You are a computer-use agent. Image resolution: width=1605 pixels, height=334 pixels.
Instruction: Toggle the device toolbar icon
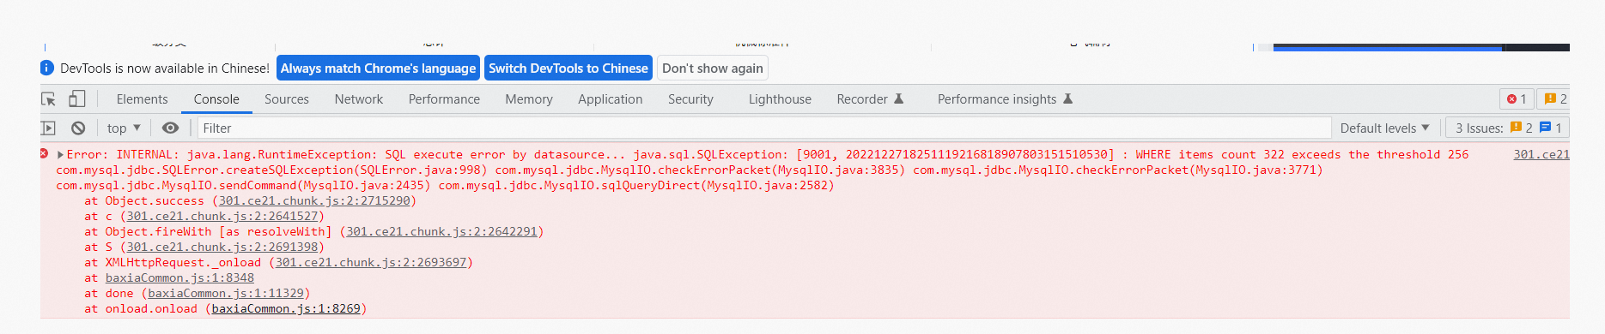click(77, 99)
